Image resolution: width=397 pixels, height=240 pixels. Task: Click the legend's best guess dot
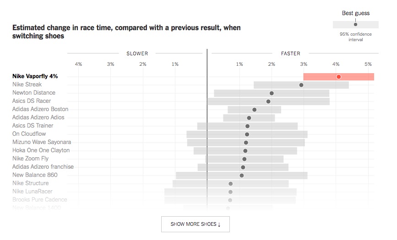355,24
